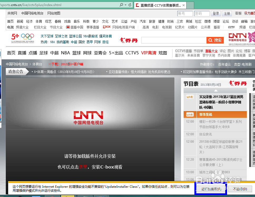Open the NBA最前线 link
255x197 pixels.
(x=90, y=36)
